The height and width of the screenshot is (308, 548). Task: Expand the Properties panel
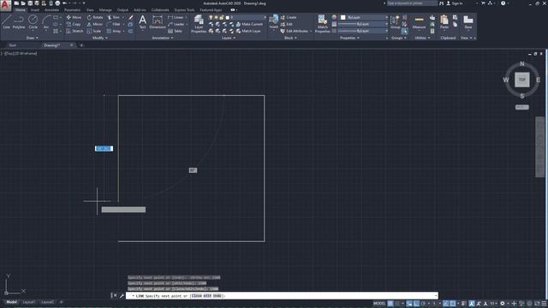pos(350,38)
